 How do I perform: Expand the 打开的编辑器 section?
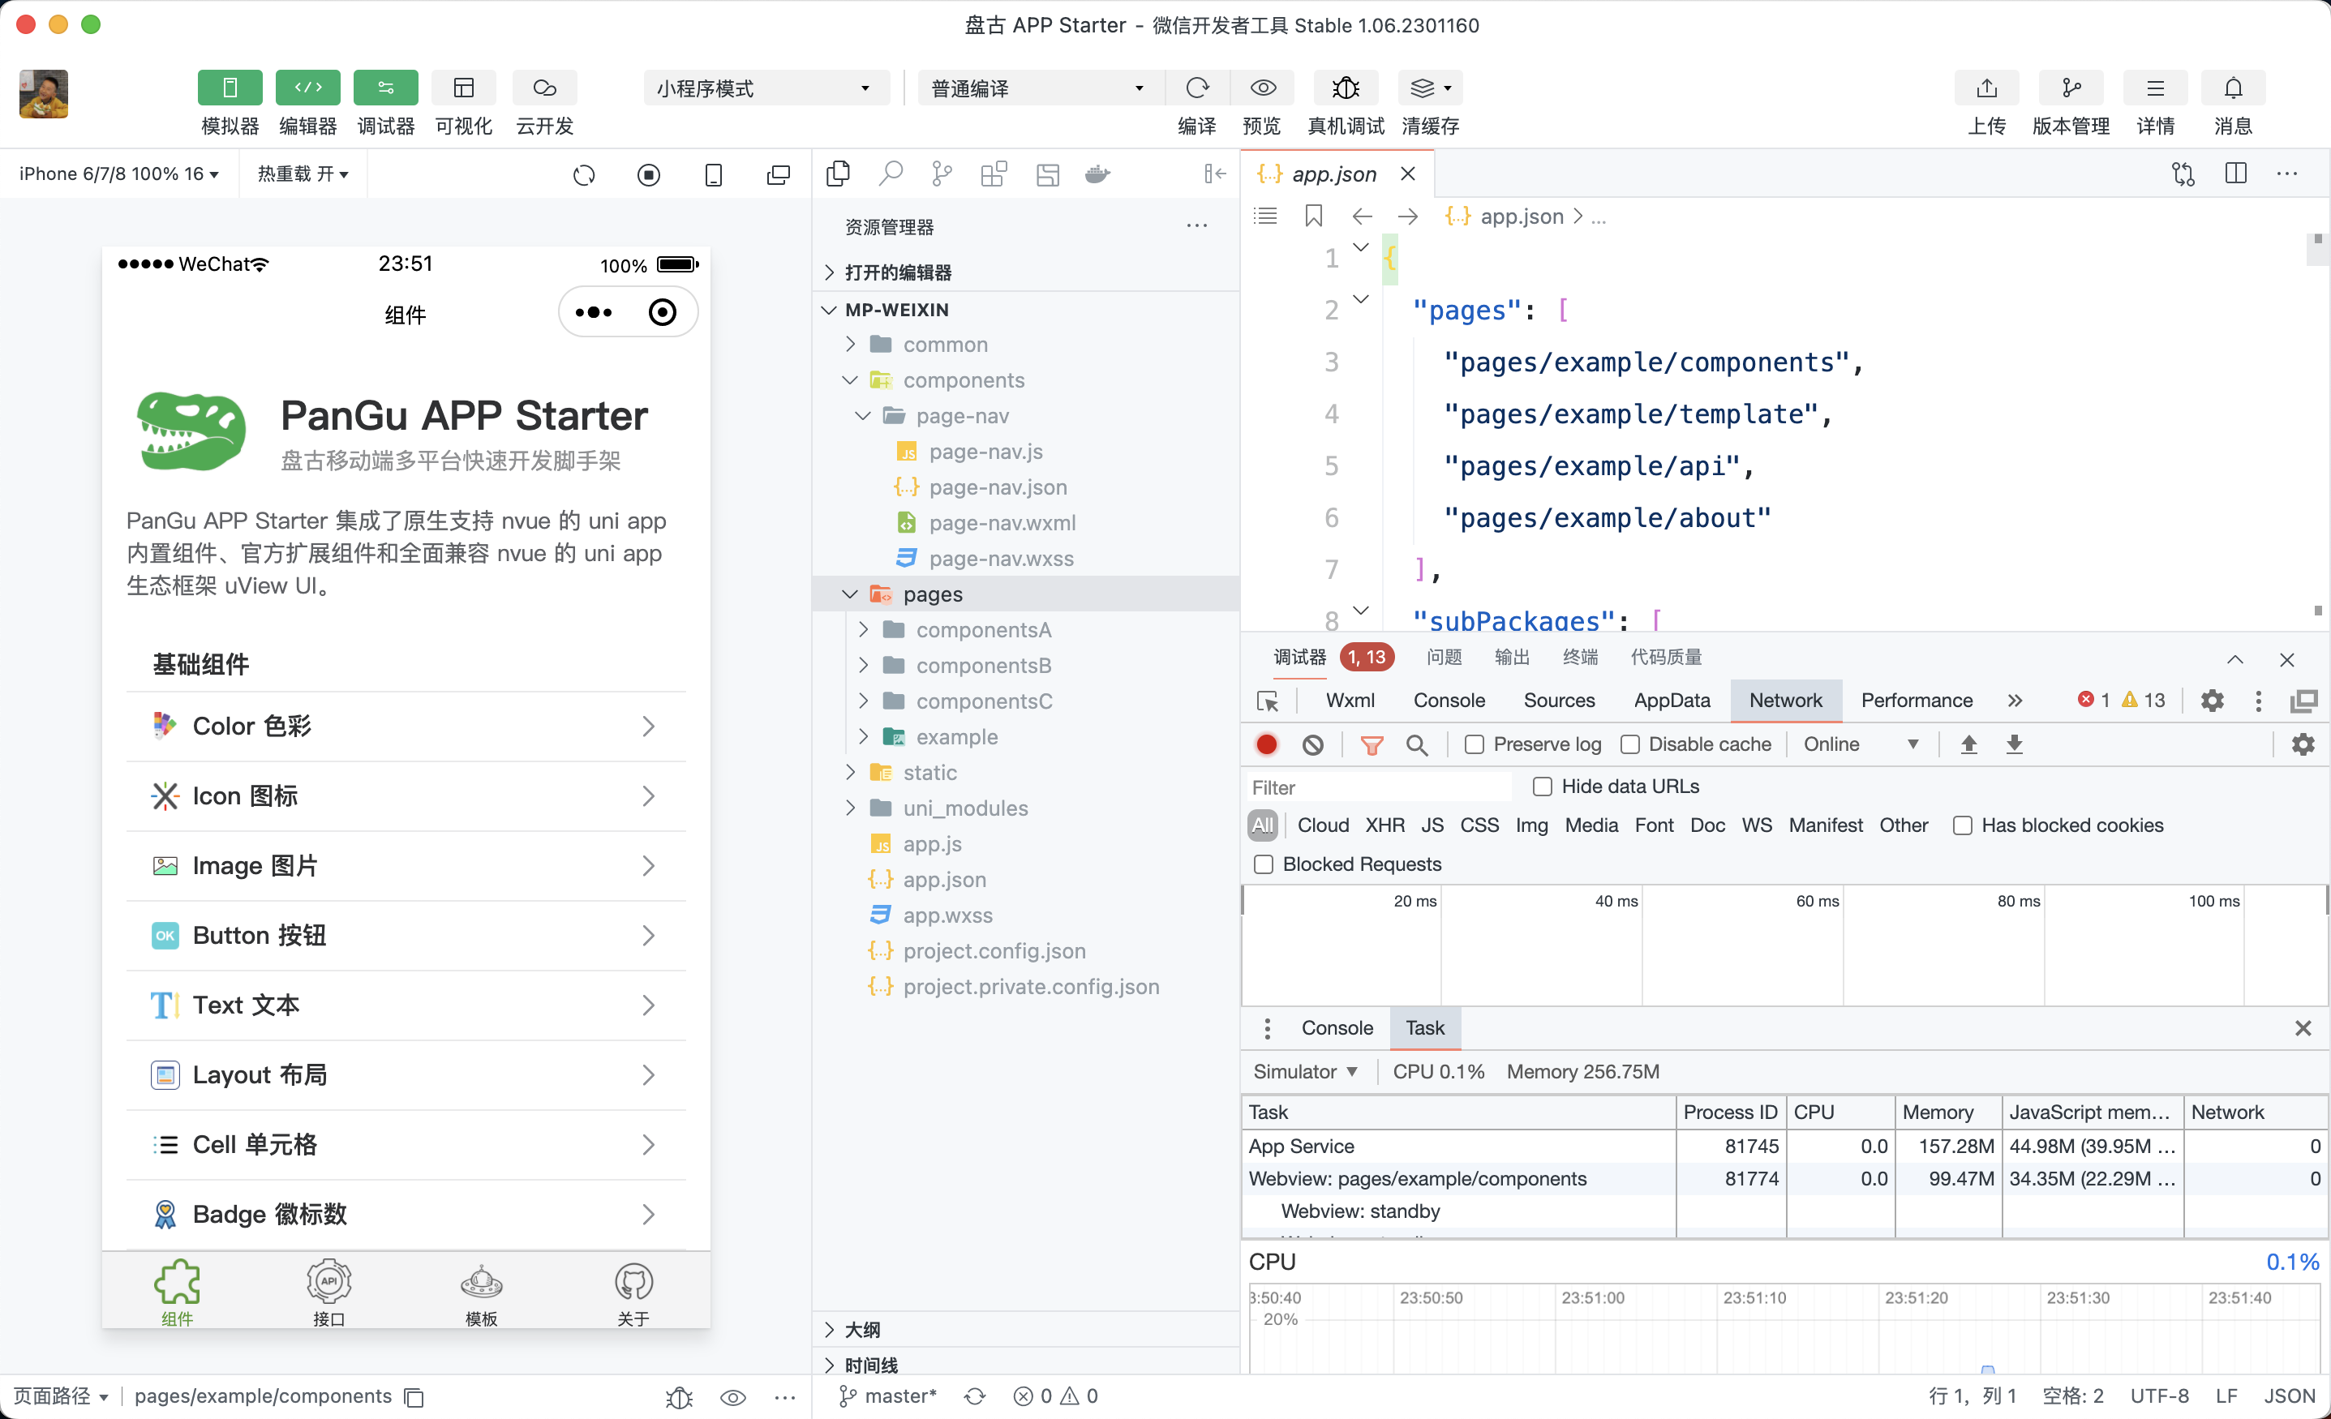[1027, 272]
